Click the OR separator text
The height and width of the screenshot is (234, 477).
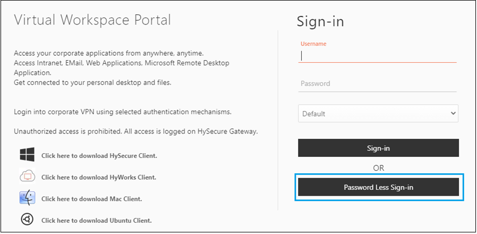(x=378, y=168)
